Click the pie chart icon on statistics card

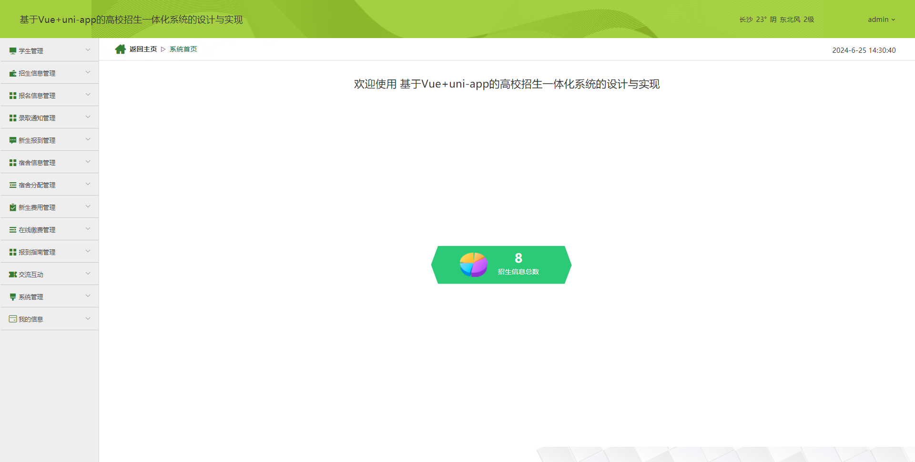click(x=473, y=265)
